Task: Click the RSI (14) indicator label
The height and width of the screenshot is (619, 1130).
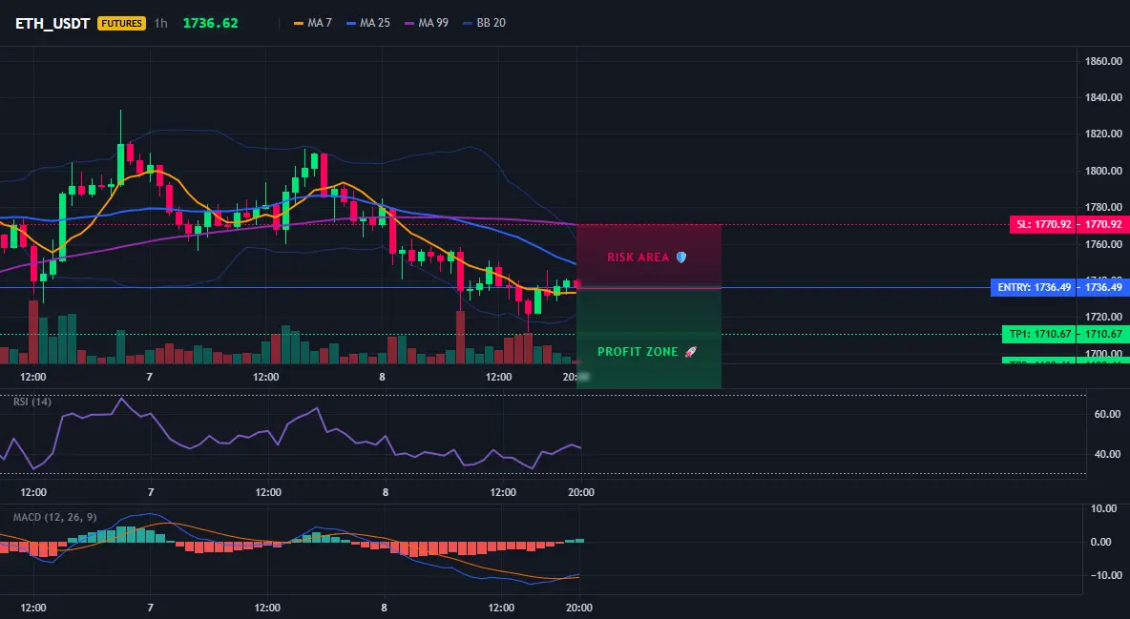Action: 32,402
